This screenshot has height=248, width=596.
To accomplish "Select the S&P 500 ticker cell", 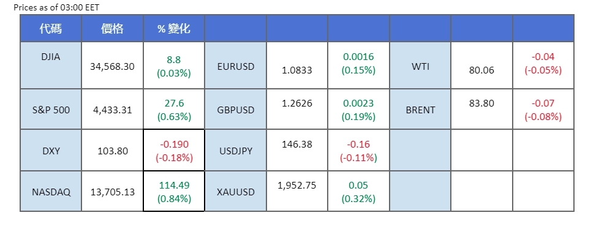I will click(x=51, y=110).
